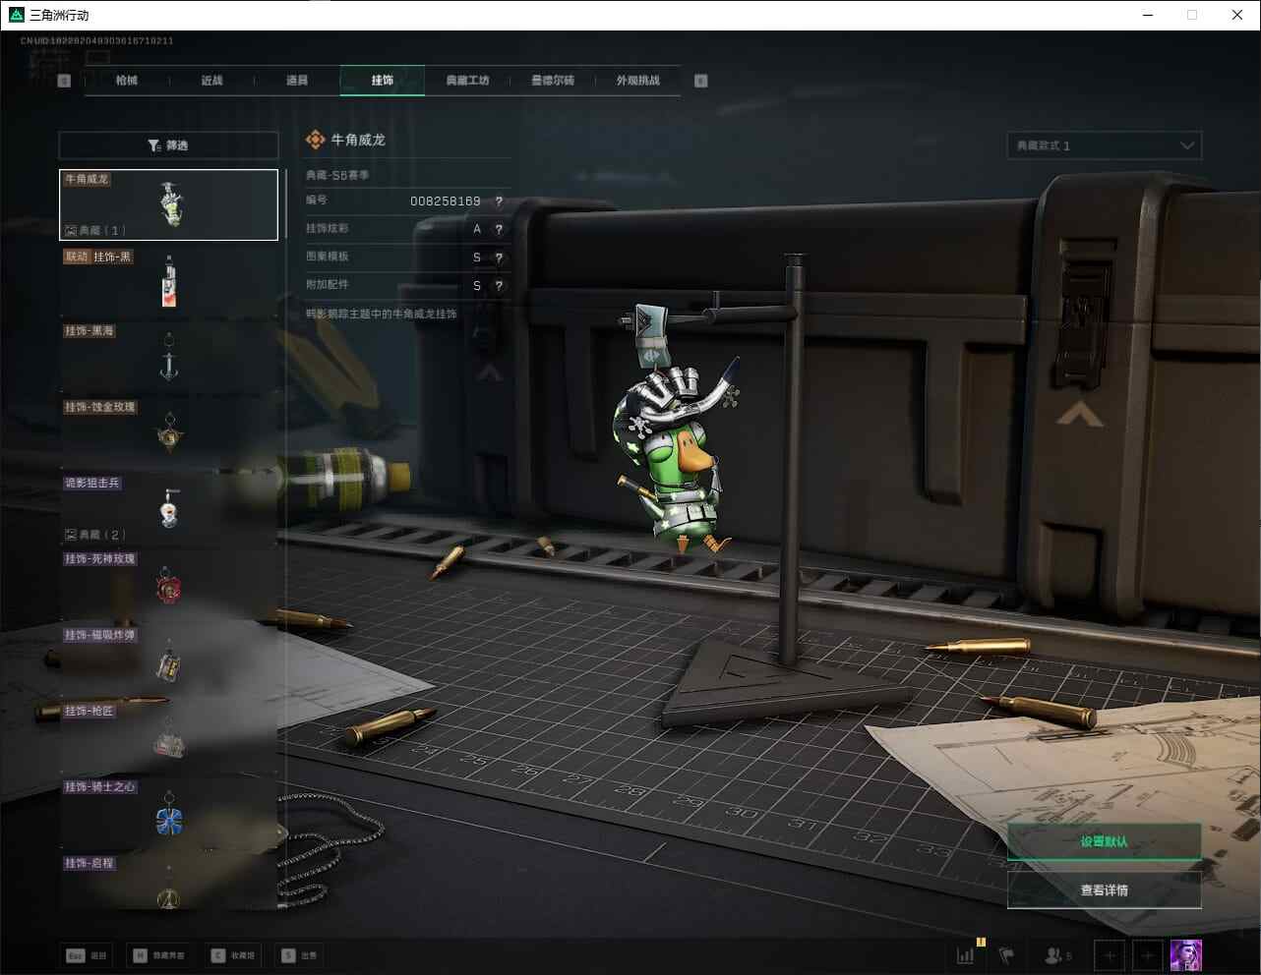Click the help icon for 图案模板

[499, 258]
